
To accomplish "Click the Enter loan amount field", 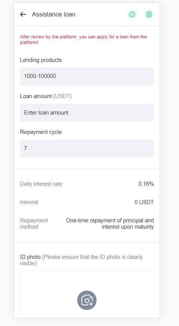I will click(x=87, y=113).
